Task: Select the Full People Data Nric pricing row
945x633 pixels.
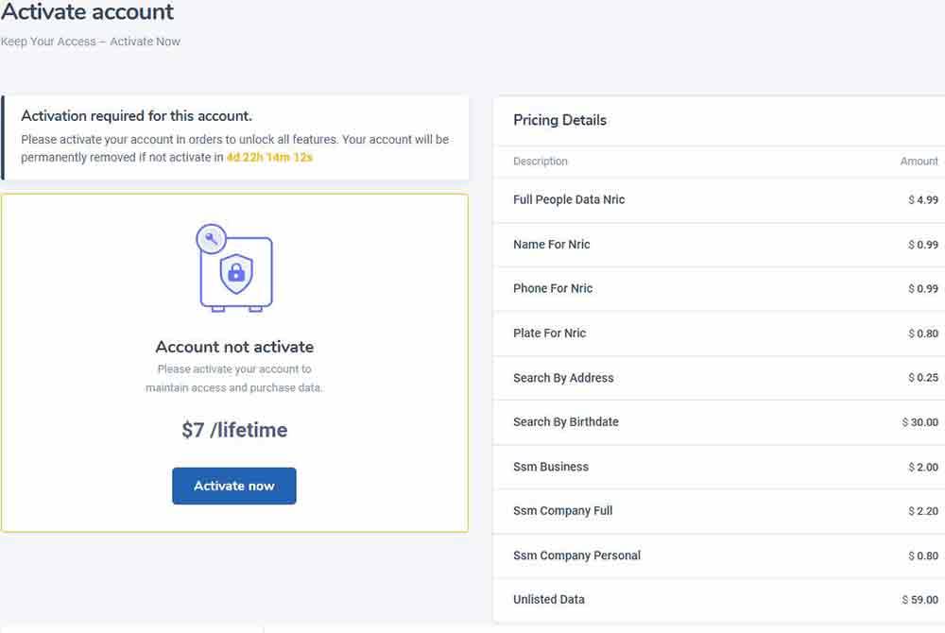Action: (x=718, y=199)
